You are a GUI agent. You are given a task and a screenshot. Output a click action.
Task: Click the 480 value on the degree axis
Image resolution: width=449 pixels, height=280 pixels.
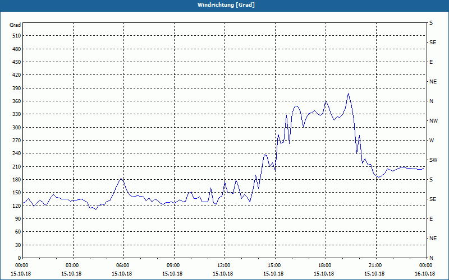pos(17,49)
